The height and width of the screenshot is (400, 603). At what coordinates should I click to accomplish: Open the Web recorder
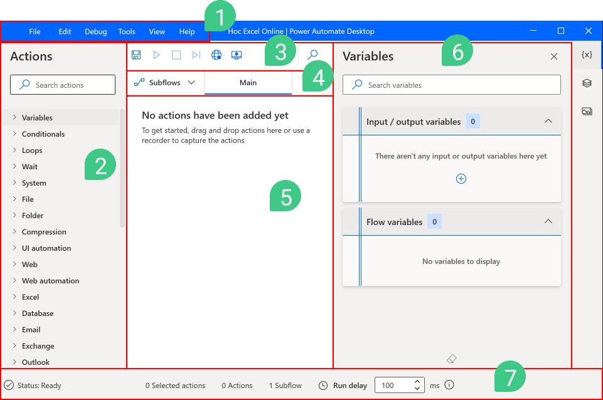click(216, 55)
